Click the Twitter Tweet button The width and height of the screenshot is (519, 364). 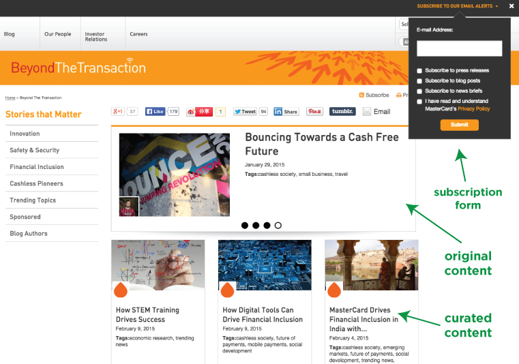point(246,112)
